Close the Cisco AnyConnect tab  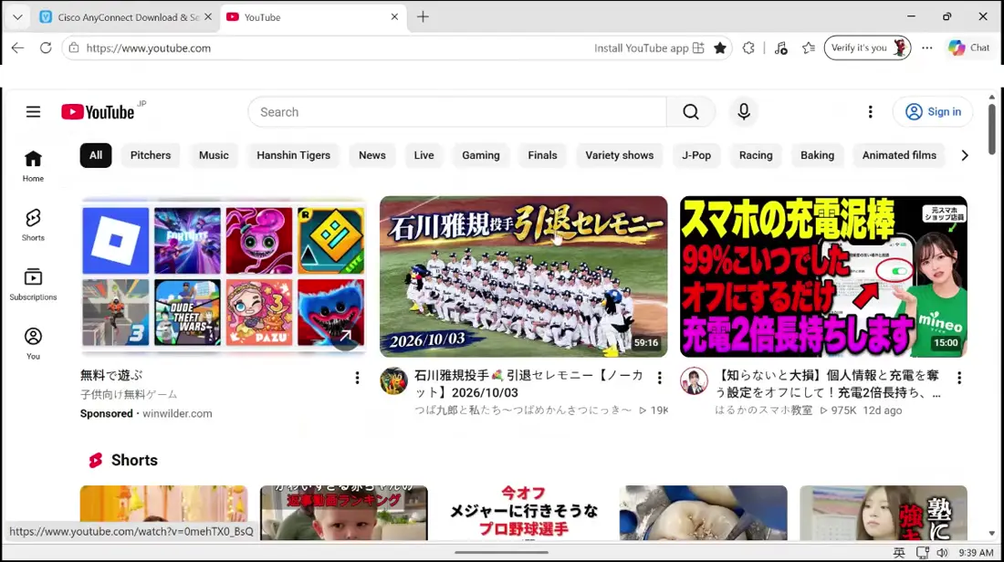[x=207, y=17]
